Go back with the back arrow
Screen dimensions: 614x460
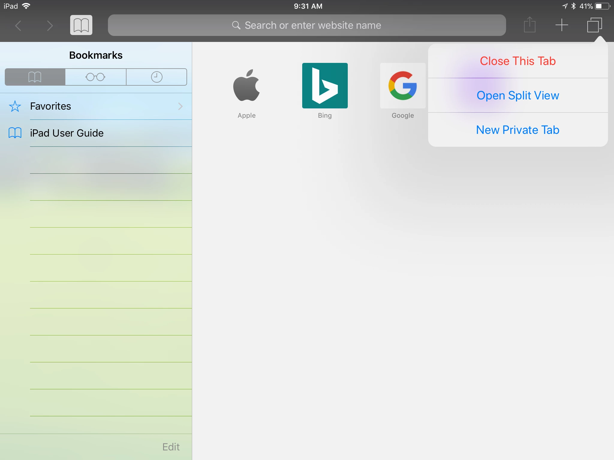[18, 25]
